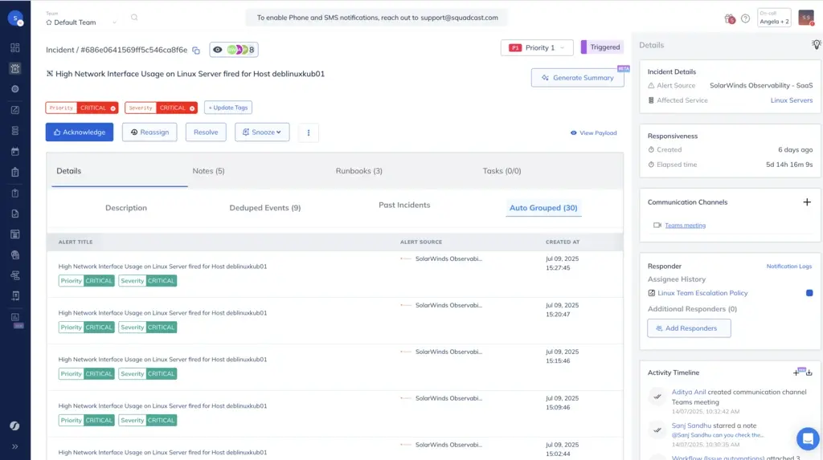Copy the incident ID
The image size is (823, 460).
[196, 51]
